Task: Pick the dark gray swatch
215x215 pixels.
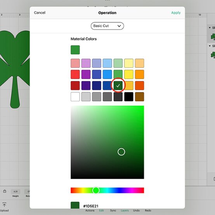Action: tap(107, 97)
